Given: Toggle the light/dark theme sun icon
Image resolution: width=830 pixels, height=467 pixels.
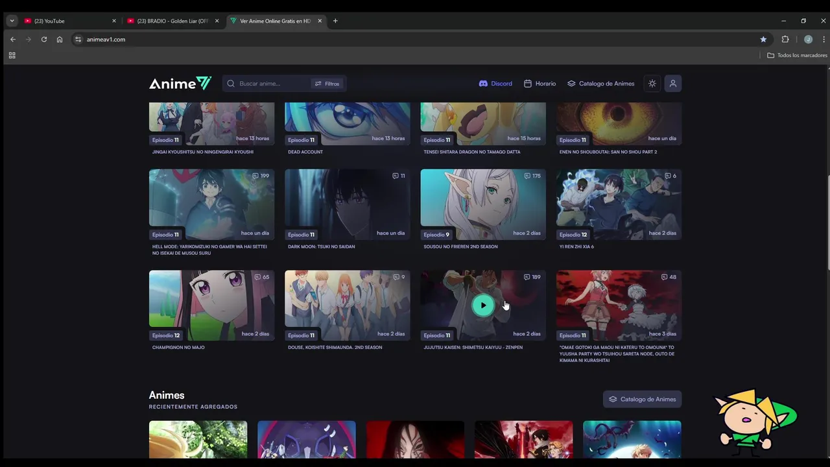Looking at the screenshot, I should [652, 84].
